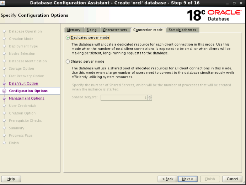
Task: Select the Connection mode tab
Action: [x=148, y=30]
